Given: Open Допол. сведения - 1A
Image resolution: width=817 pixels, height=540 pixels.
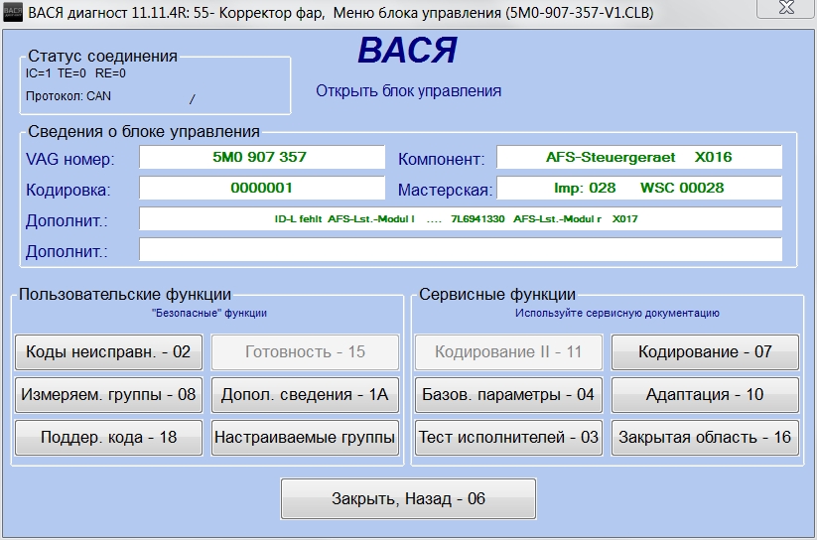Looking at the screenshot, I should coord(305,395).
